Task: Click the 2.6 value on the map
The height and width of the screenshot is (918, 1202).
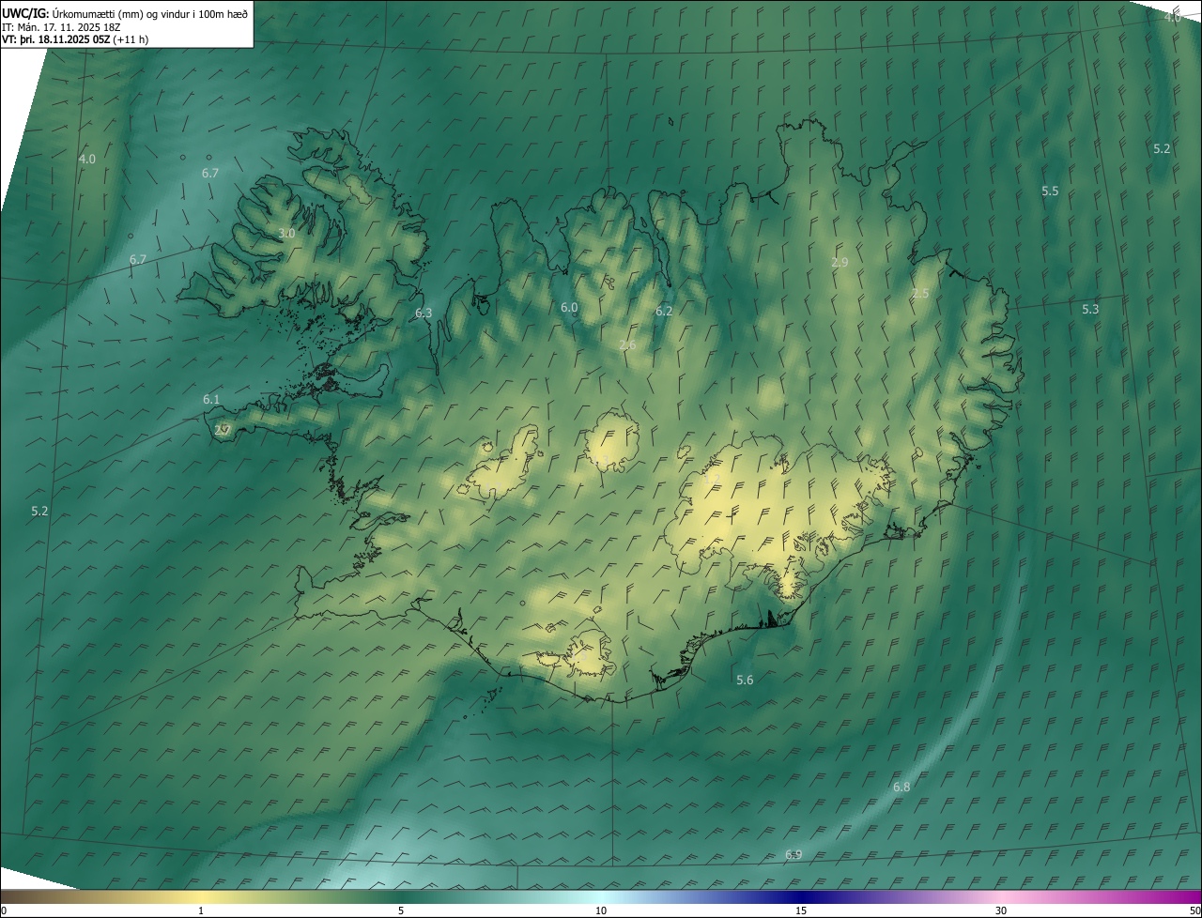Action: pyautogui.click(x=627, y=345)
